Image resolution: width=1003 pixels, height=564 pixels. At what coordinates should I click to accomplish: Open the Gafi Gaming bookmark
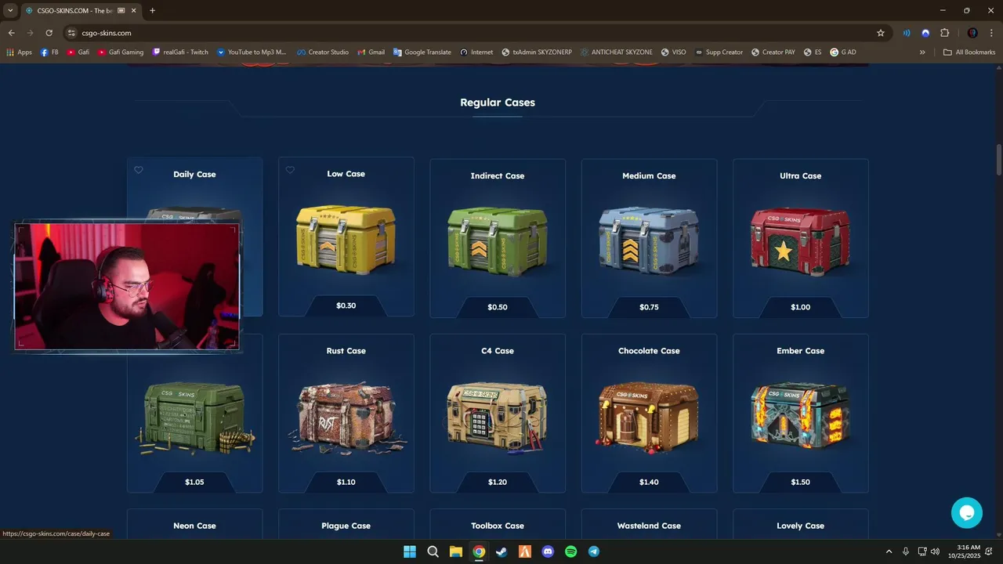click(x=121, y=52)
